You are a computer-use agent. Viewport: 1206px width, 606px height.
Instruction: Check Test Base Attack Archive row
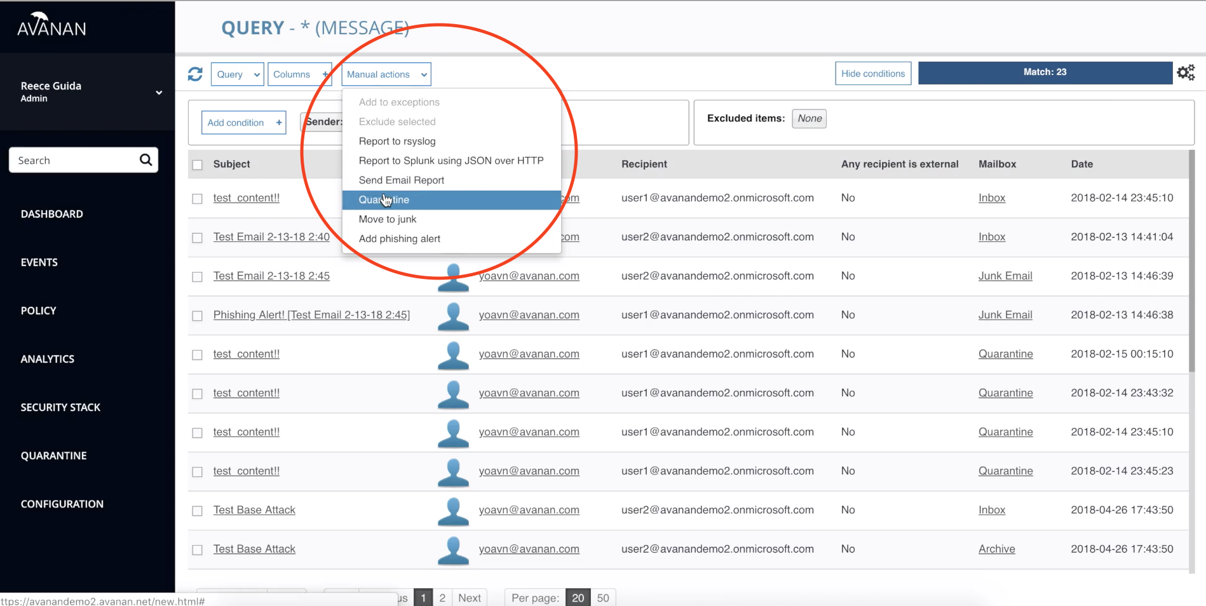(x=198, y=550)
